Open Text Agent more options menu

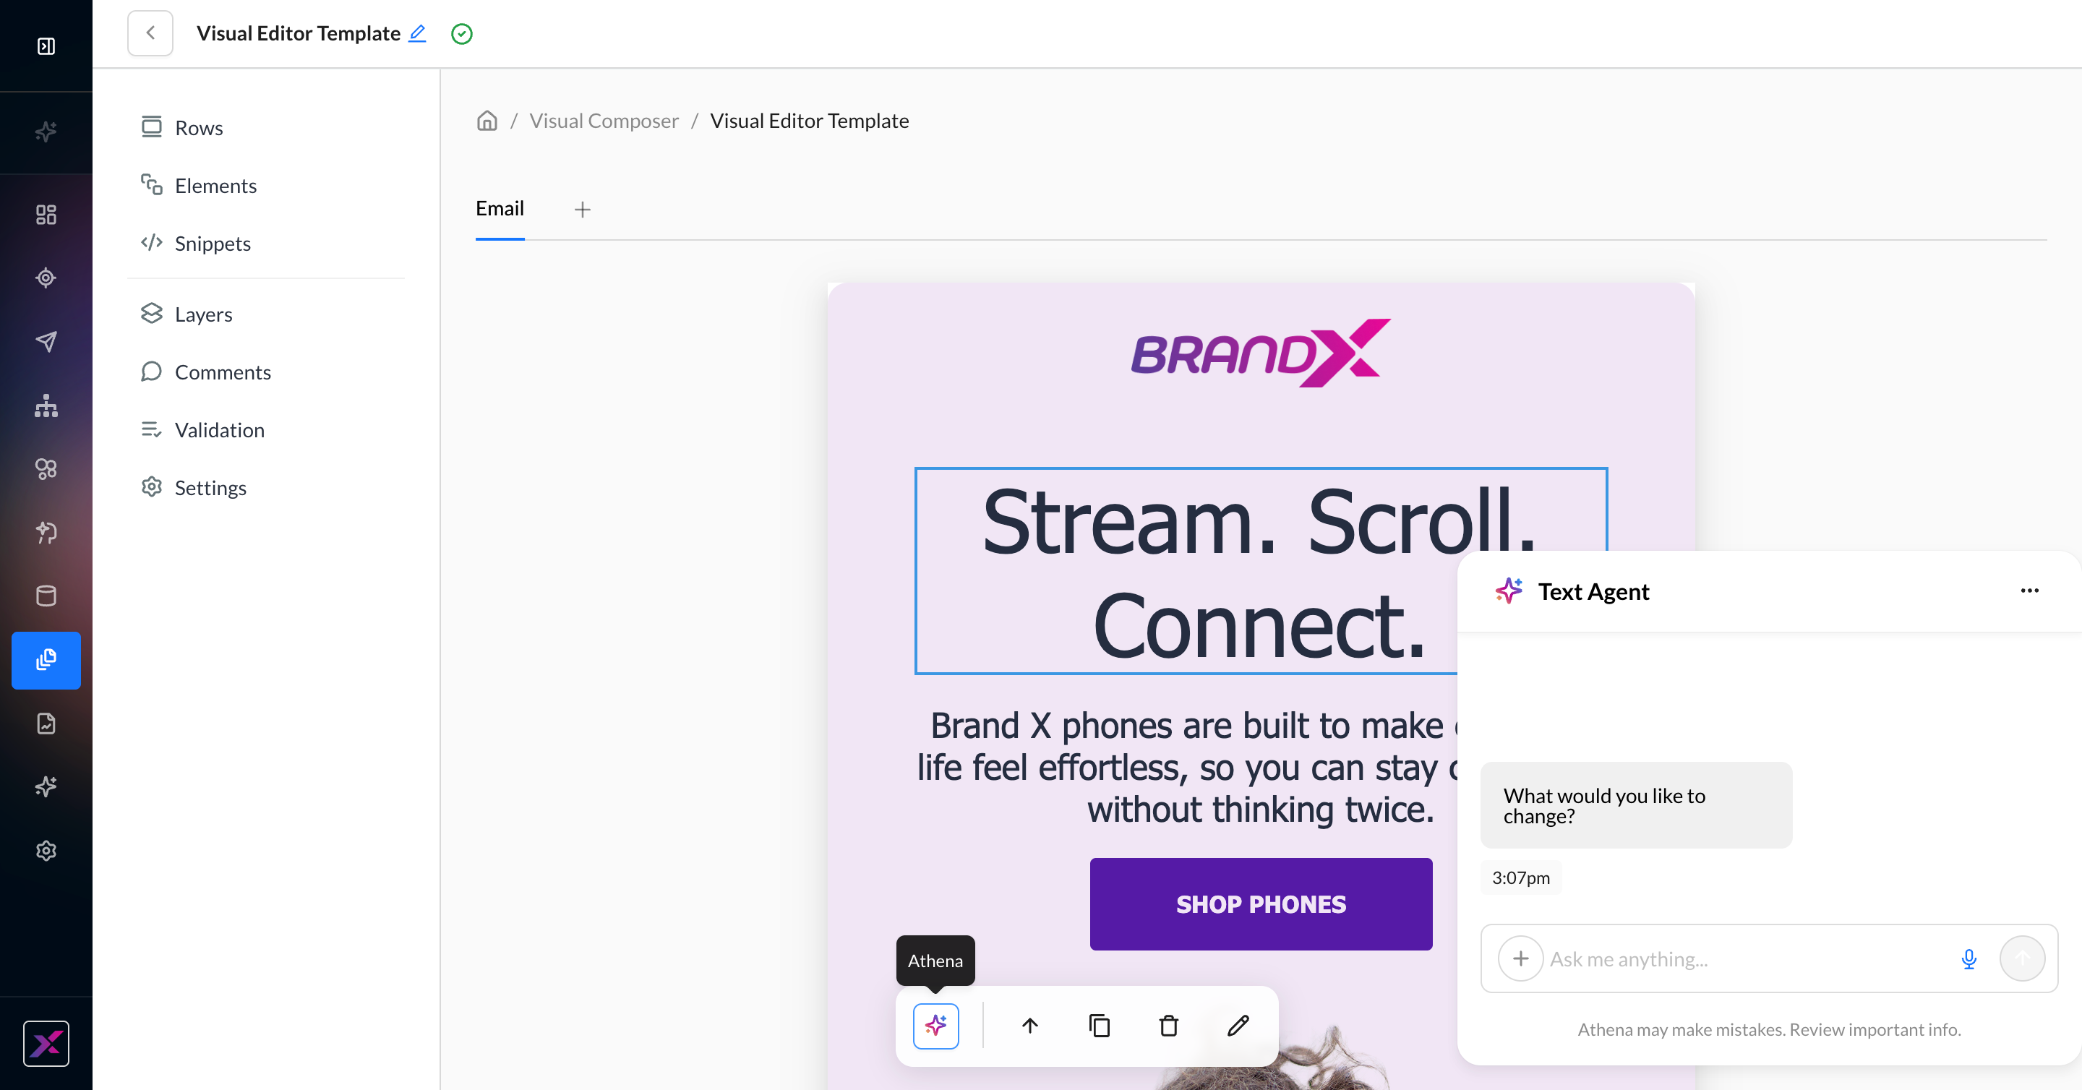2029,591
